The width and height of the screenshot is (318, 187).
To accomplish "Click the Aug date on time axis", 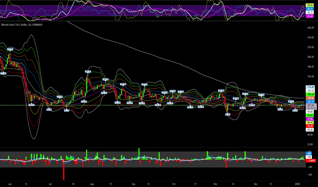I will pyautogui.click(x=92, y=184).
